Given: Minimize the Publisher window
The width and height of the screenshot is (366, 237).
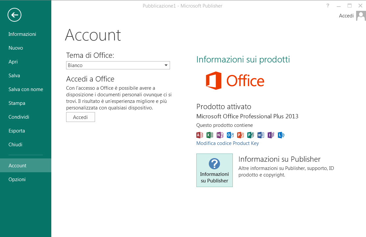Looking at the screenshot, I should [x=339, y=6].
